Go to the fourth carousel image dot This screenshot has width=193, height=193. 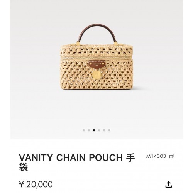[x=99, y=130]
